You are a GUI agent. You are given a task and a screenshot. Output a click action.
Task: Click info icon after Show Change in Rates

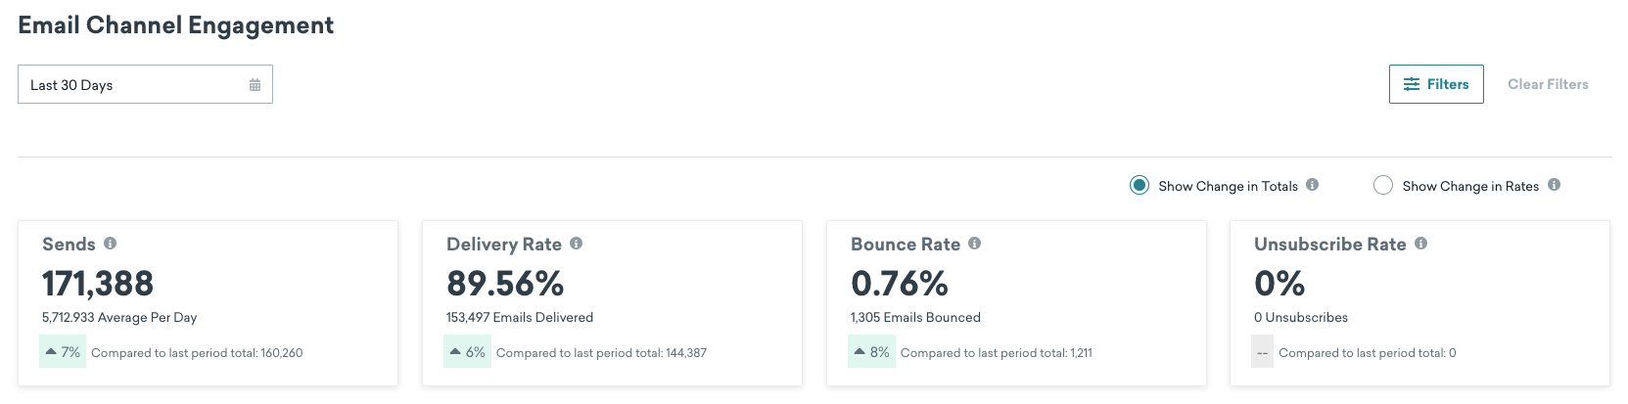click(x=1554, y=185)
